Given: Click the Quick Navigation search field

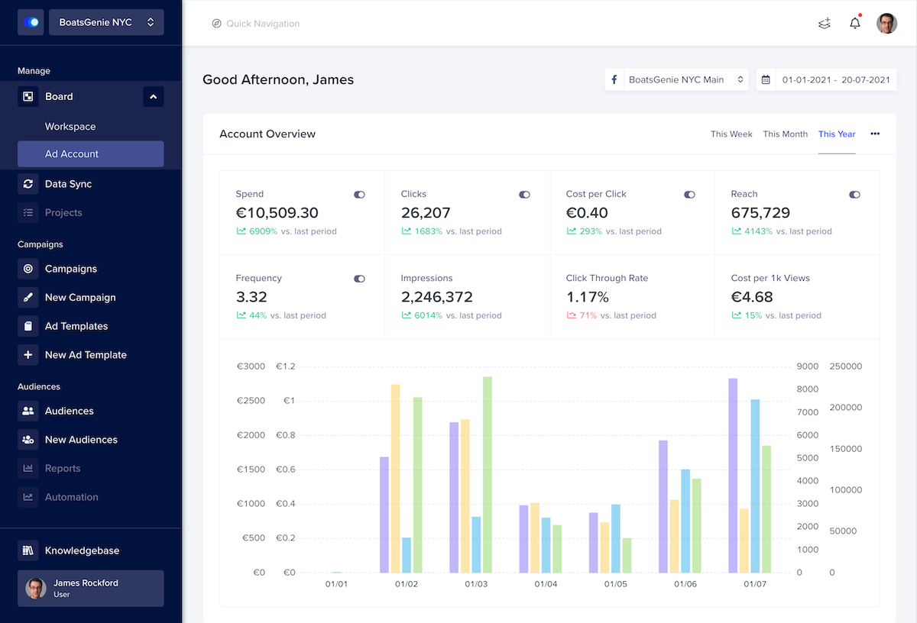Looking at the screenshot, I should 263,24.
